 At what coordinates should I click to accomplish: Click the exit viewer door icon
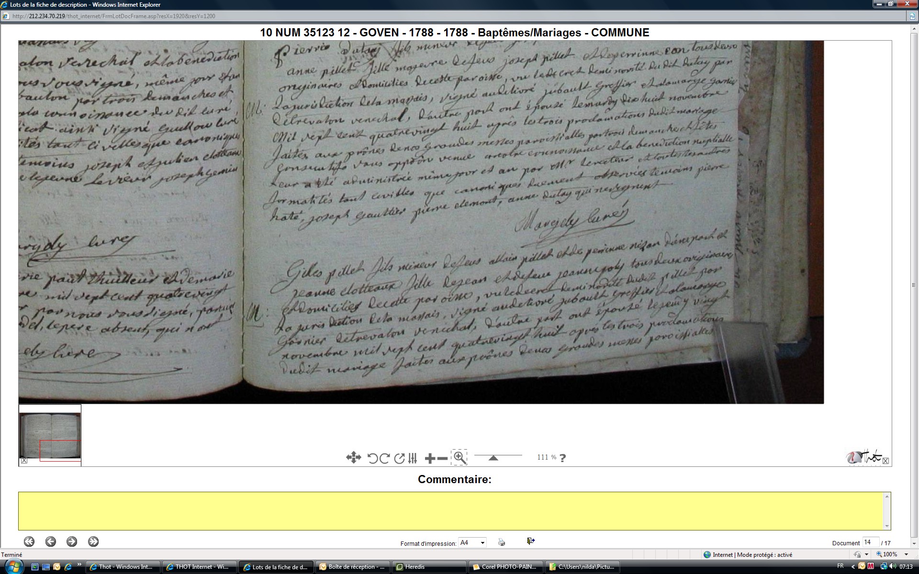(x=530, y=541)
